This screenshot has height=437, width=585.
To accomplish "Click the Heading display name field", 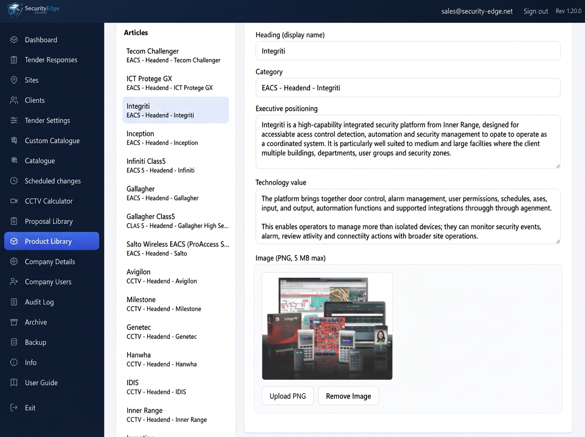I will point(408,51).
